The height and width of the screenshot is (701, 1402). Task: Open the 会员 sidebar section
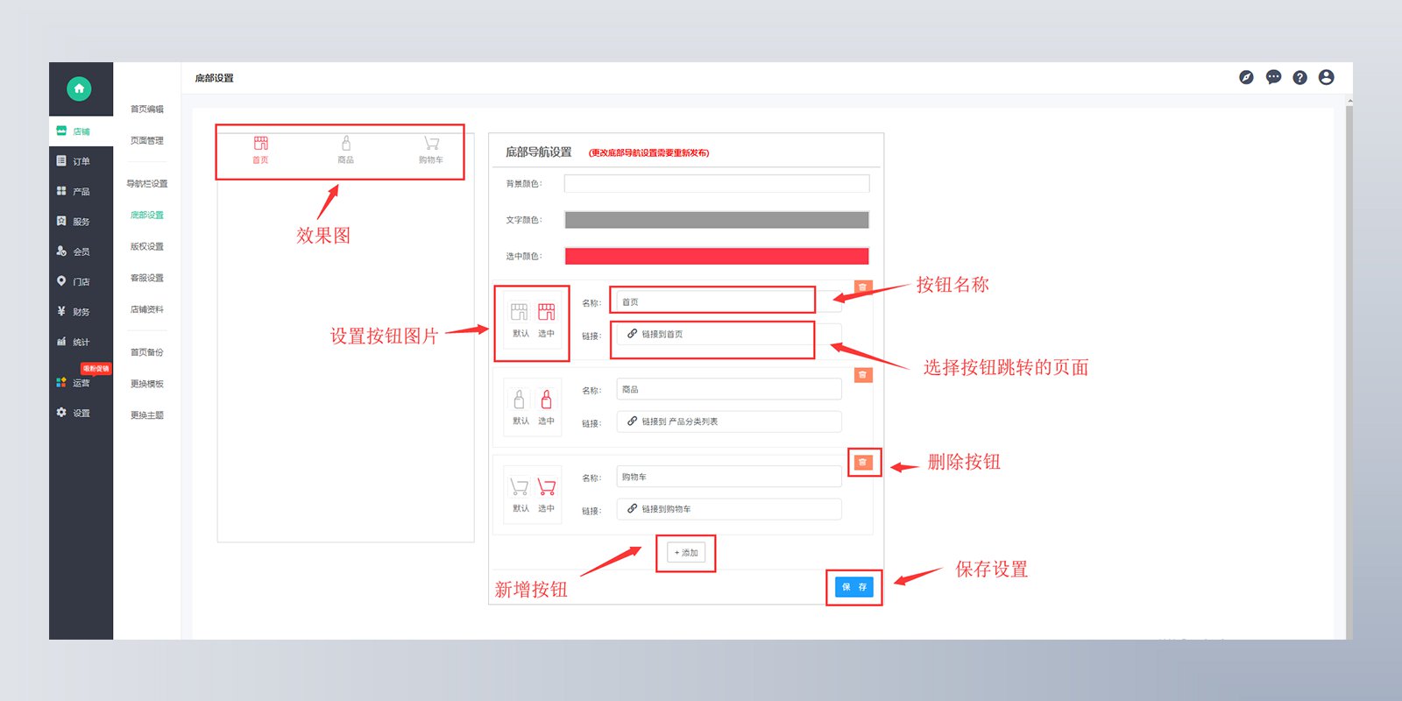pos(81,251)
